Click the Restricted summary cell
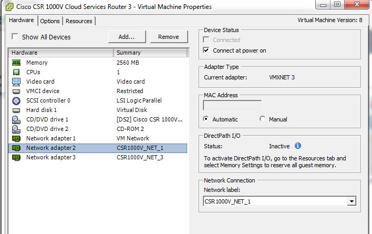The image size is (372, 234). 130,91
